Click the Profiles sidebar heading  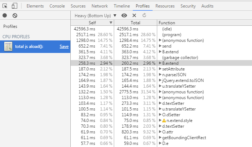click(x=10, y=26)
